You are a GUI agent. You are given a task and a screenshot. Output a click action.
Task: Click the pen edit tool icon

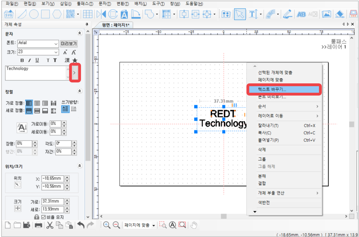287,14
